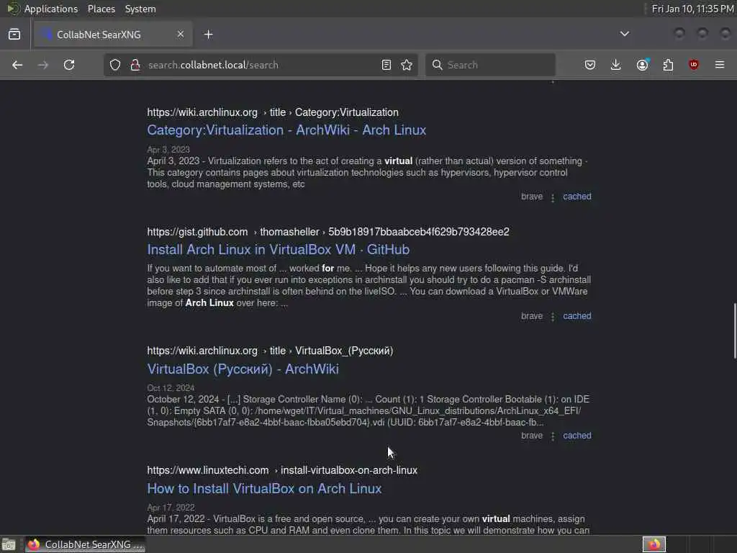737x553 pixels.
Task: Click the Apr 17, 2022 date text
Action: pos(171,508)
